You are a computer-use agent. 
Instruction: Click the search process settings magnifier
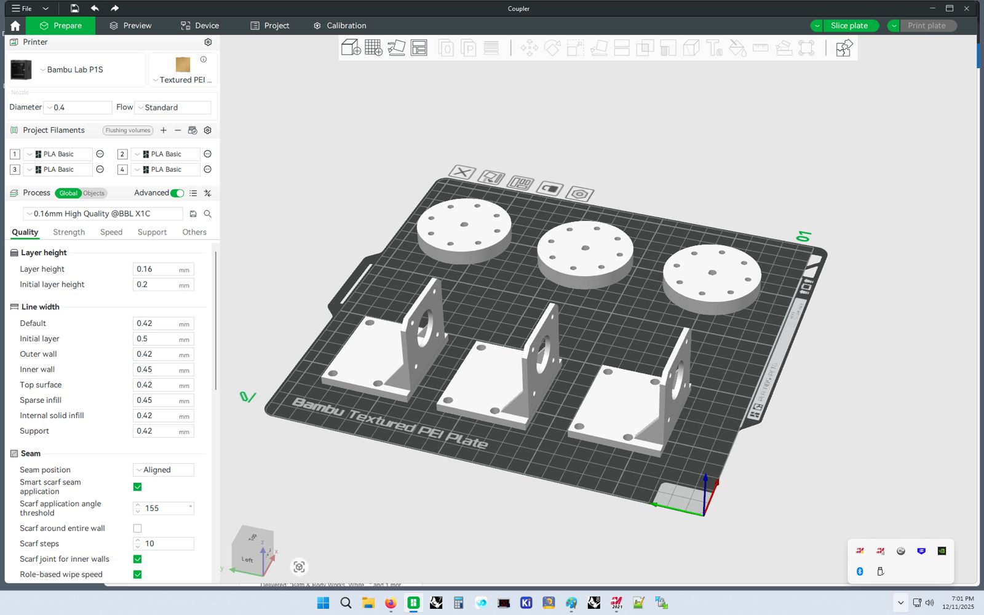tap(208, 214)
